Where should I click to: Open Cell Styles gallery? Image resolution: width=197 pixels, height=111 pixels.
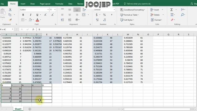click(127, 20)
